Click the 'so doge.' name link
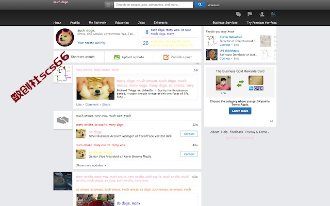The width and height of the screenshot is (330, 206). 96,132
